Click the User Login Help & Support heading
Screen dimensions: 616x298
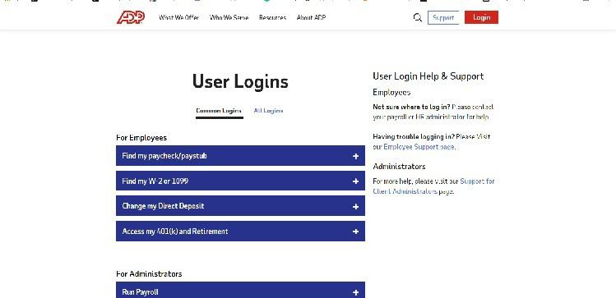(x=428, y=76)
